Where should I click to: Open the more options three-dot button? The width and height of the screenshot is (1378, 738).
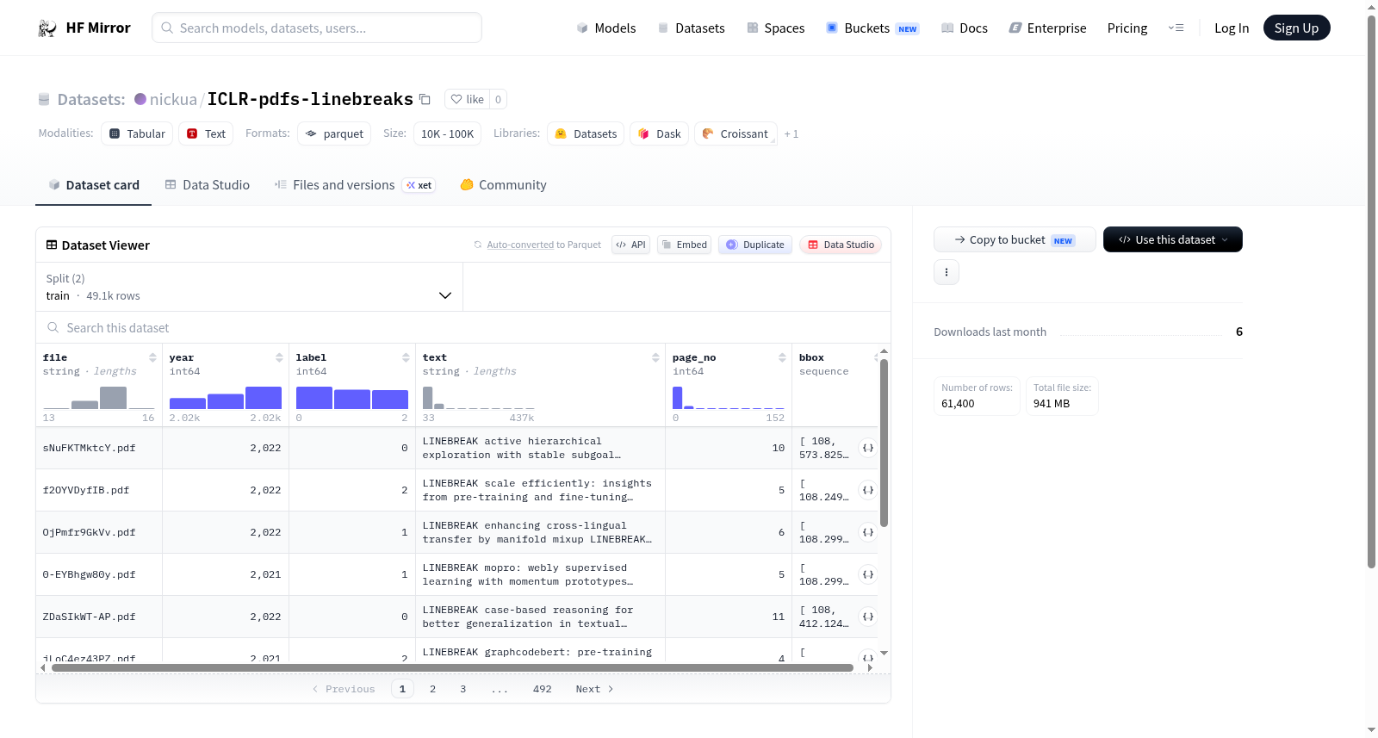click(x=947, y=272)
